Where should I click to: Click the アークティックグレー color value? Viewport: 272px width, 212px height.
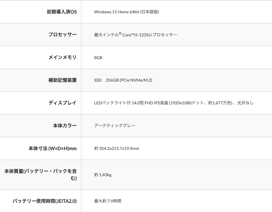(115, 126)
